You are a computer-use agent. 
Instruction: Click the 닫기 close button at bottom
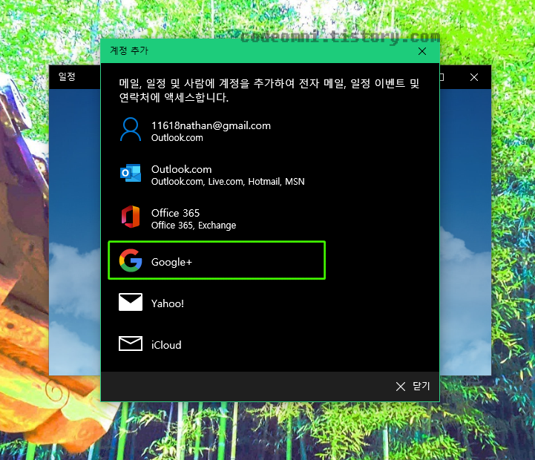[x=413, y=387]
